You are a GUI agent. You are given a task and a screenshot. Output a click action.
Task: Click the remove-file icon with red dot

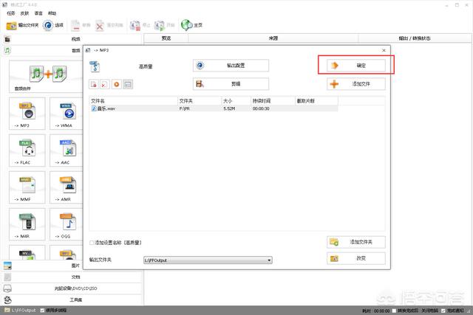(94, 84)
